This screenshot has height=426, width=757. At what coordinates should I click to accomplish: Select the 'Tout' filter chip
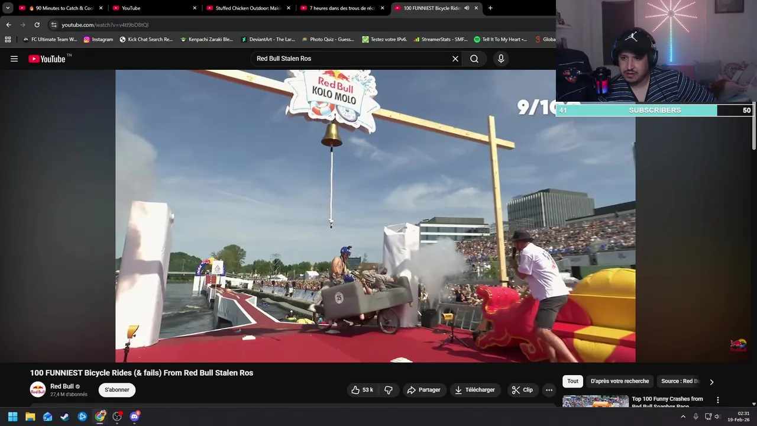pos(572,381)
